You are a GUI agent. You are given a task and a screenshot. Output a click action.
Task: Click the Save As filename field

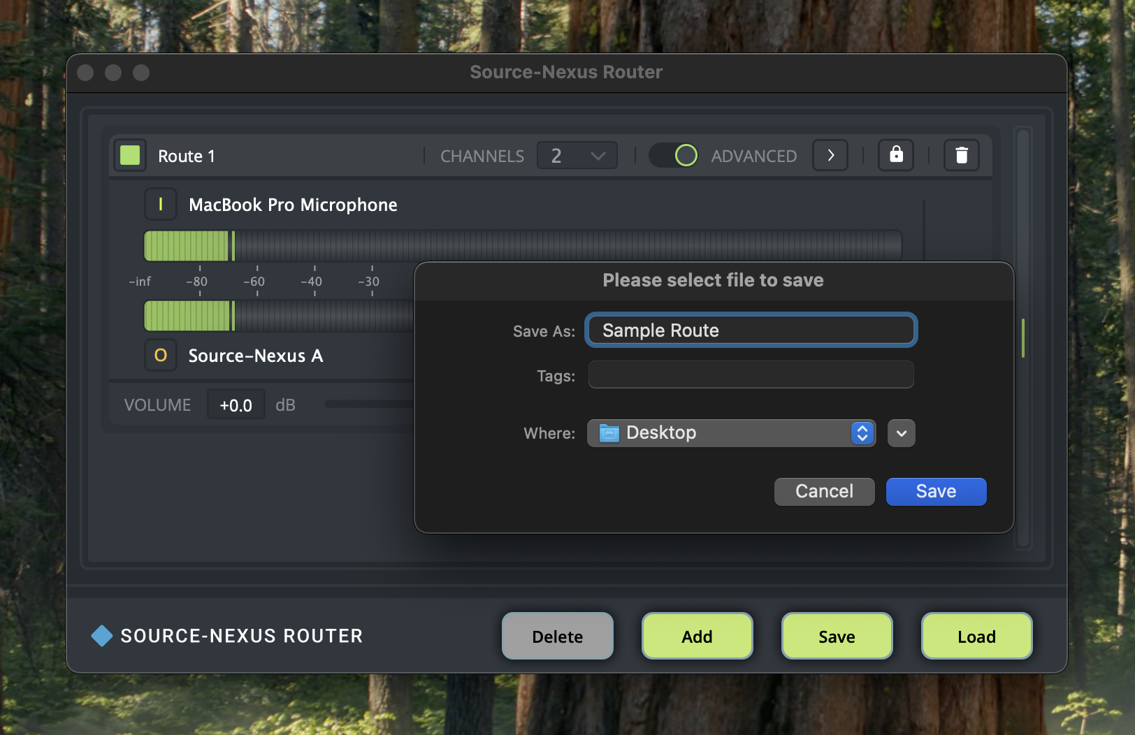pos(751,330)
